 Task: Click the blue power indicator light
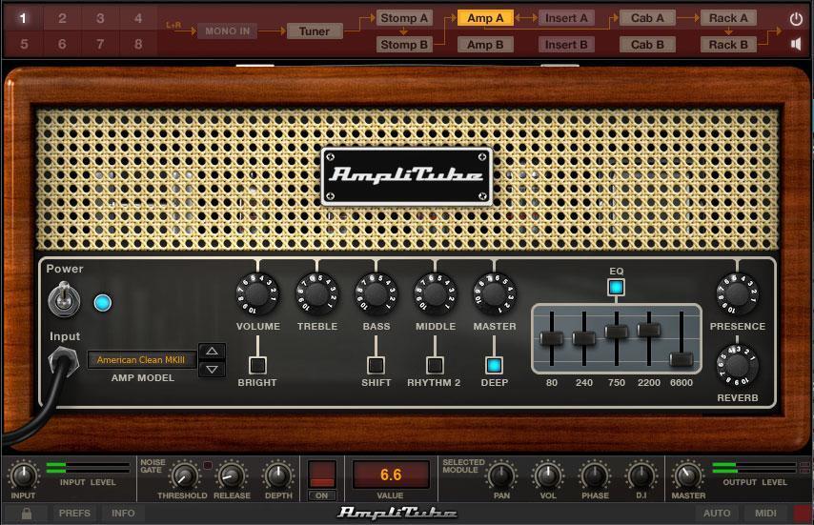coord(103,303)
